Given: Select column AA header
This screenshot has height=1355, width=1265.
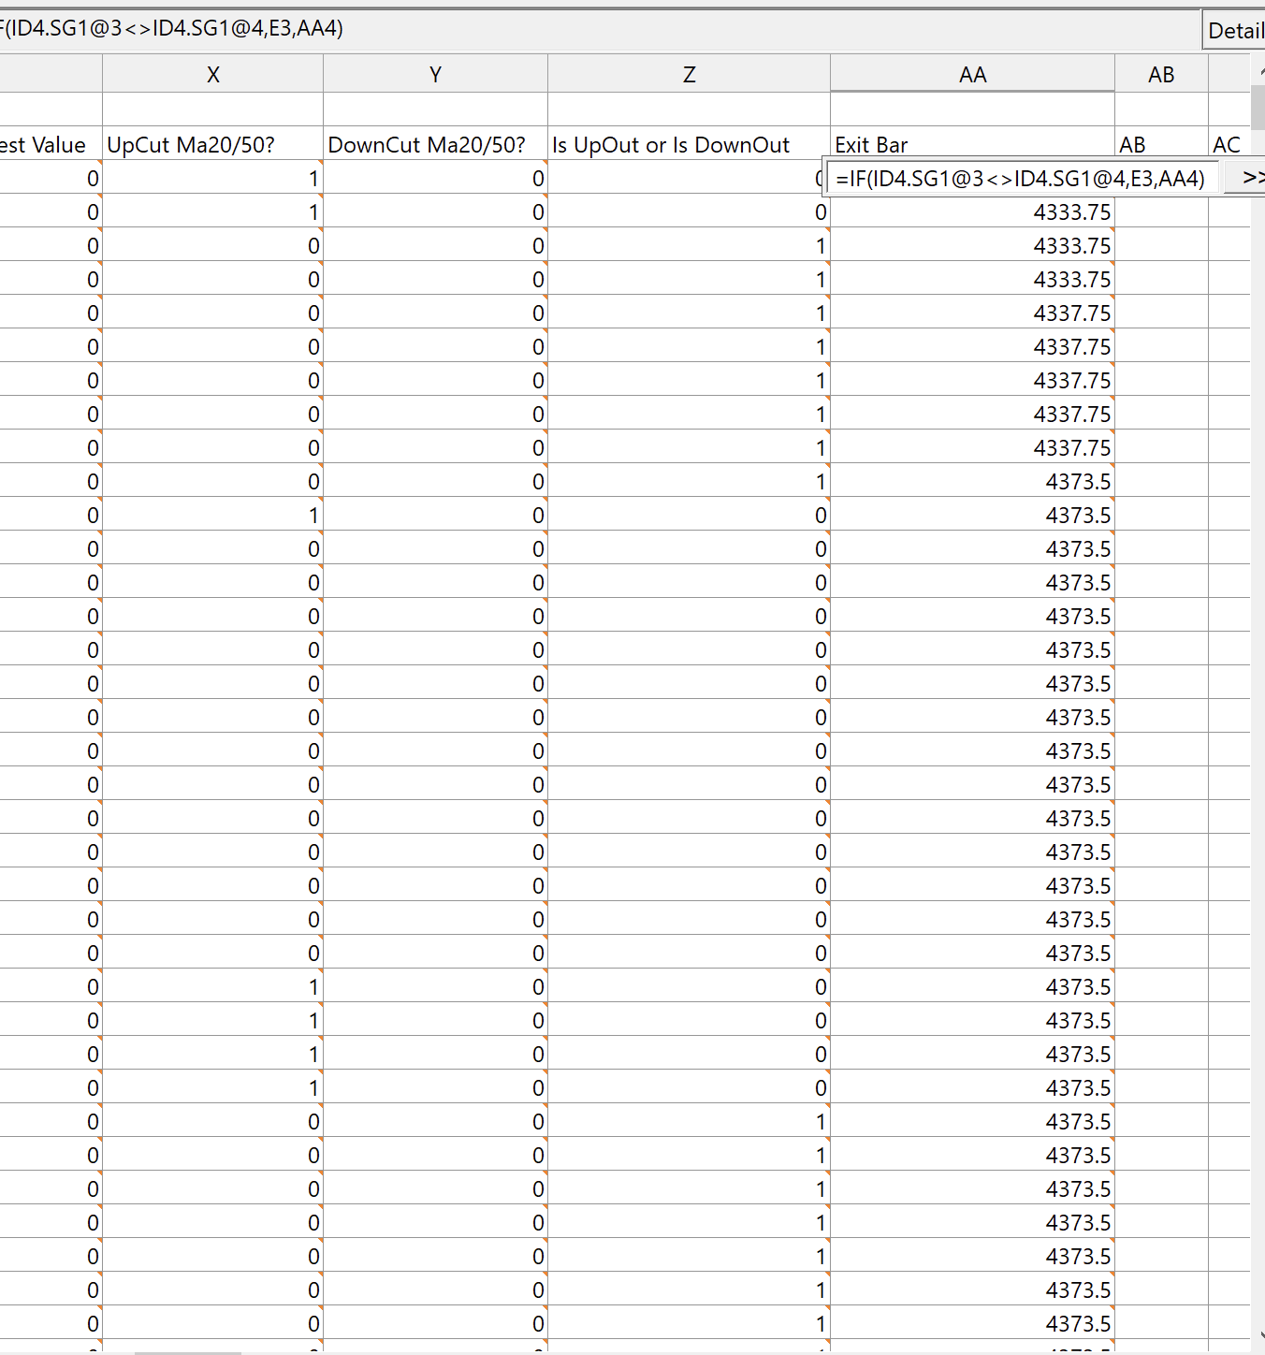Looking at the screenshot, I should click(973, 74).
